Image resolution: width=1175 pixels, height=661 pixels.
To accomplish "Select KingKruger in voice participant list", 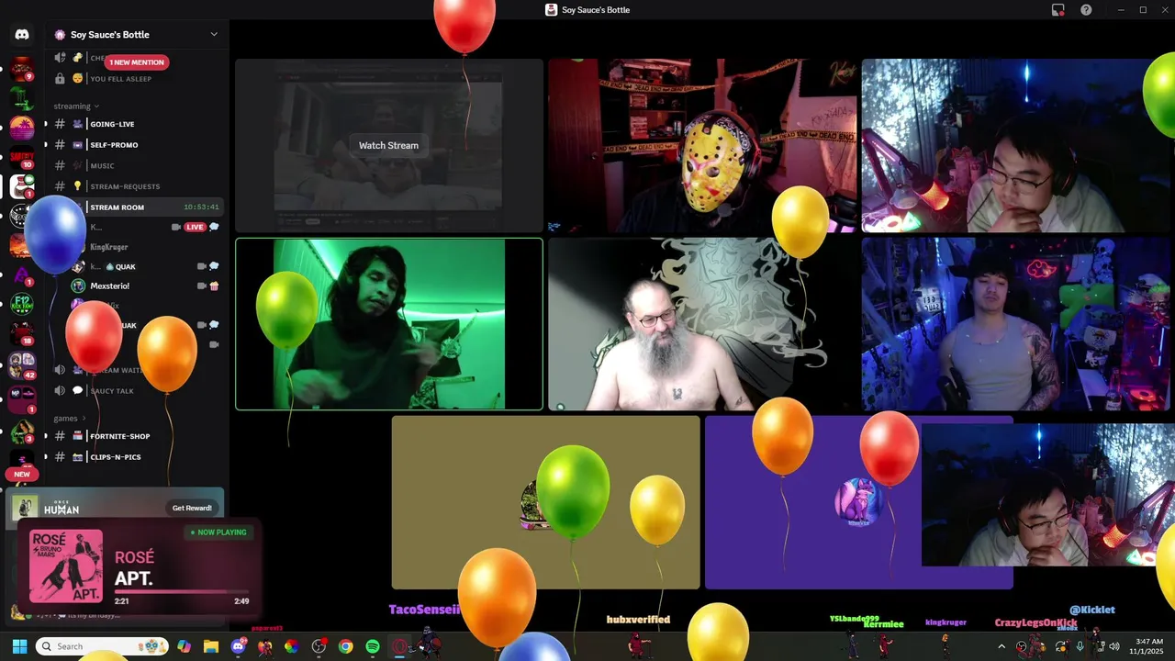I will (108, 247).
